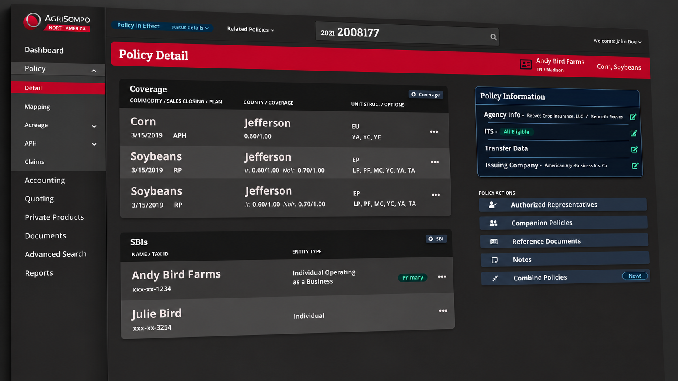Open Notes policy action
This screenshot has width=678, height=381.
tap(565, 259)
